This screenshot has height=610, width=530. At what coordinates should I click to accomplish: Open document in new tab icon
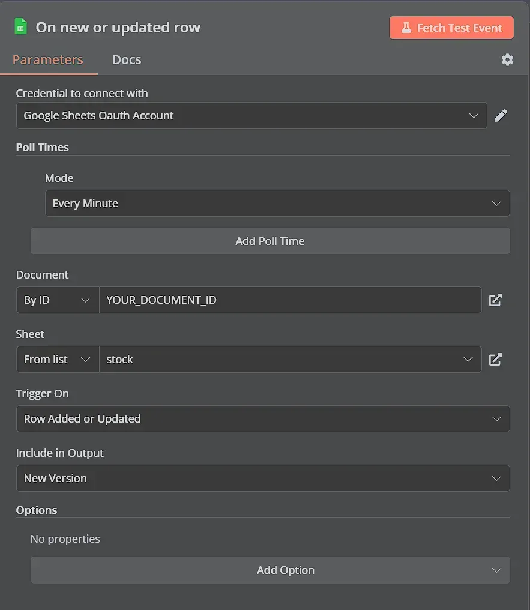[495, 300]
